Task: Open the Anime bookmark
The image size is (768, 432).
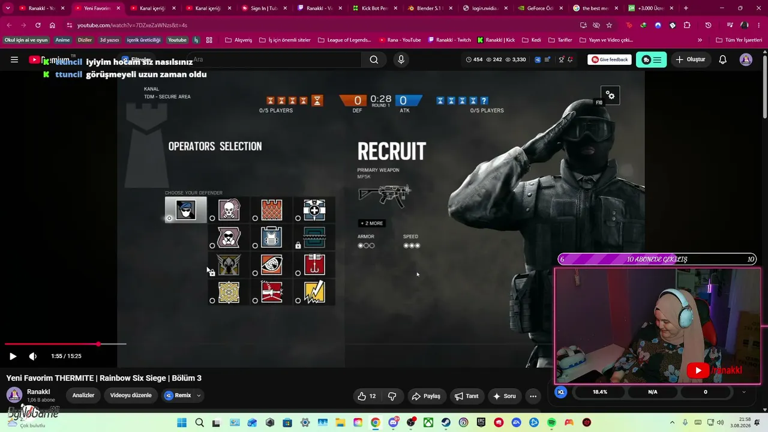Action: coord(62,40)
